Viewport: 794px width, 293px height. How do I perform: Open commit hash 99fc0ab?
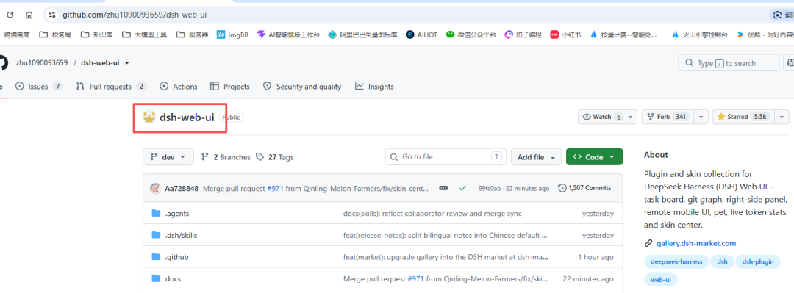490,188
